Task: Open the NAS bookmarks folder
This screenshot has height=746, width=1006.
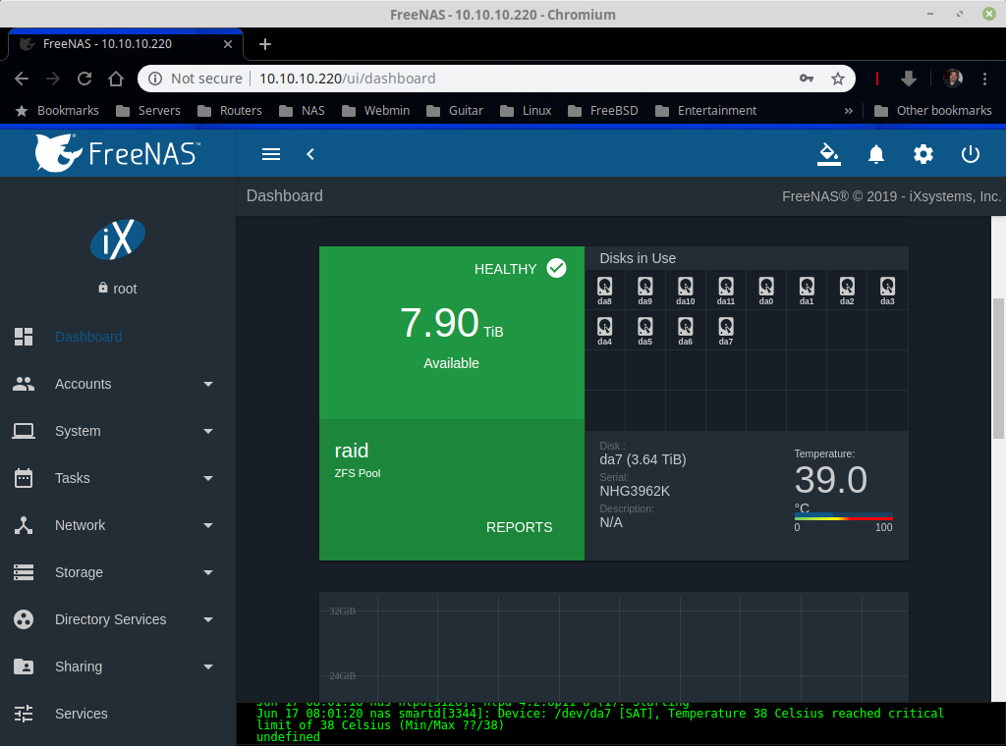Action: coord(303,110)
